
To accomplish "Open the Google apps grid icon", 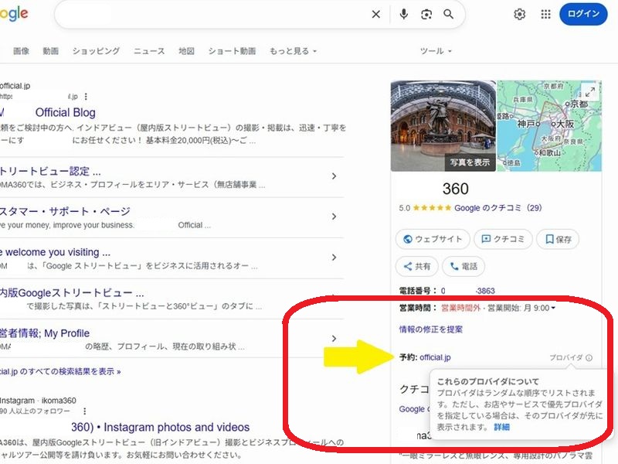I will tap(545, 15).
